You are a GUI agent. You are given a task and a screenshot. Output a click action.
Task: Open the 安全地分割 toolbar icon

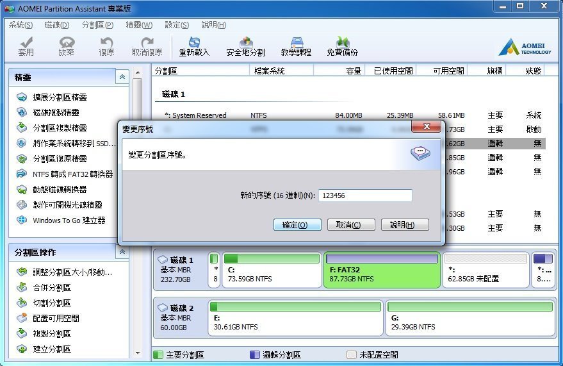[x=246, y=42]
